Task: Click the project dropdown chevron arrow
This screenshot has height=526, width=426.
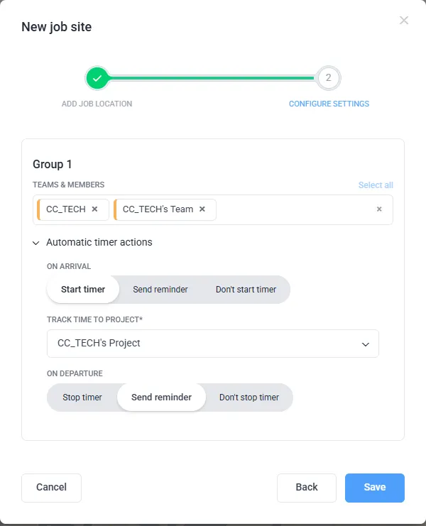Action: pyautogui.click(x=366, y=344)
